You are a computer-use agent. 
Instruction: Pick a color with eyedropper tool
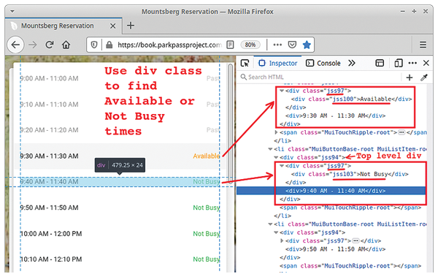[424, 77]
